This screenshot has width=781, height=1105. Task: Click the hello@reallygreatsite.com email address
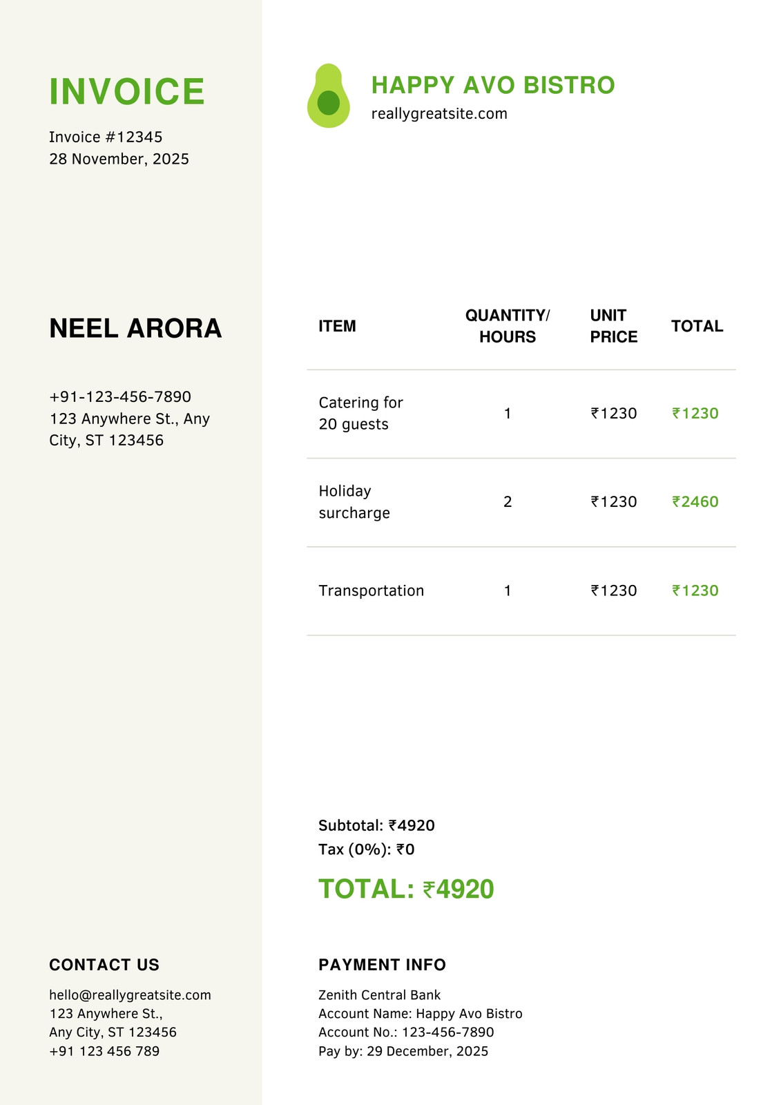pos(130,995)
